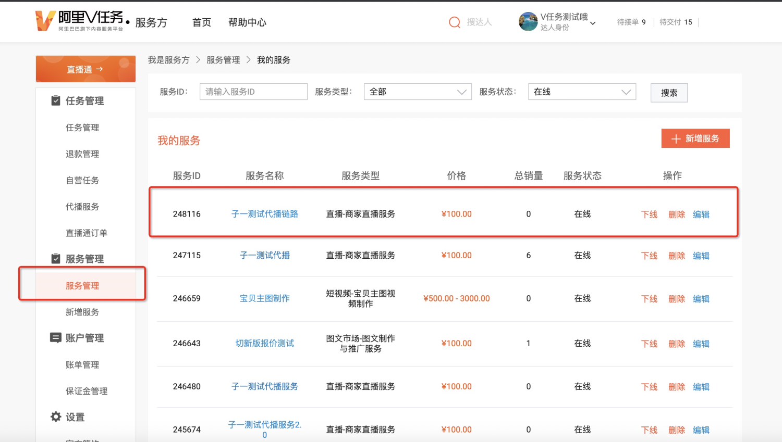
Task: Click the 设置 gear icon
Action: 56,416
